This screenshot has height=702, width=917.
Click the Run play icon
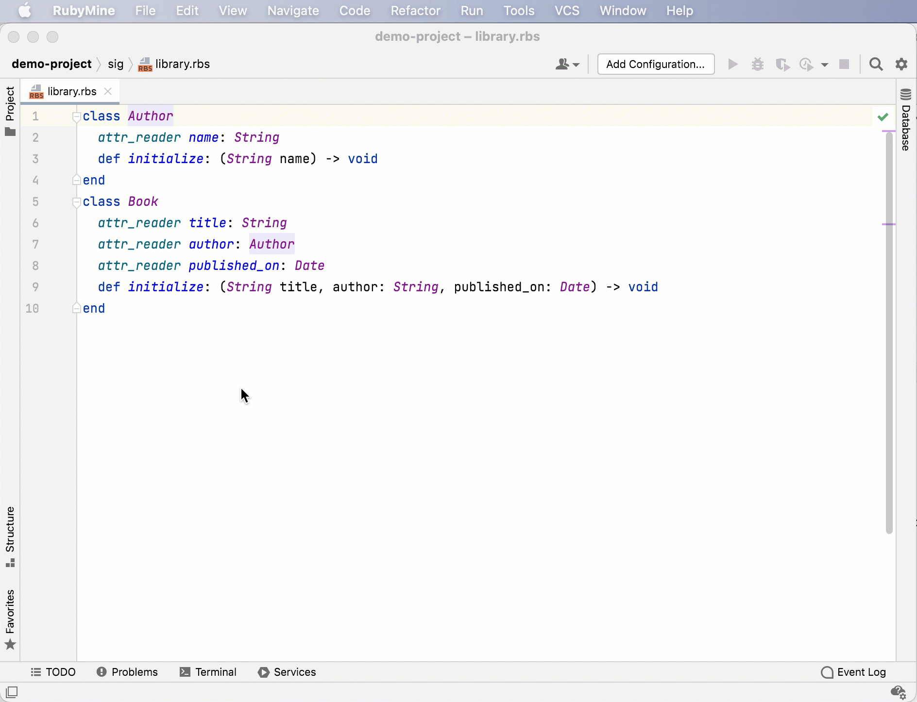click(733, 65)
